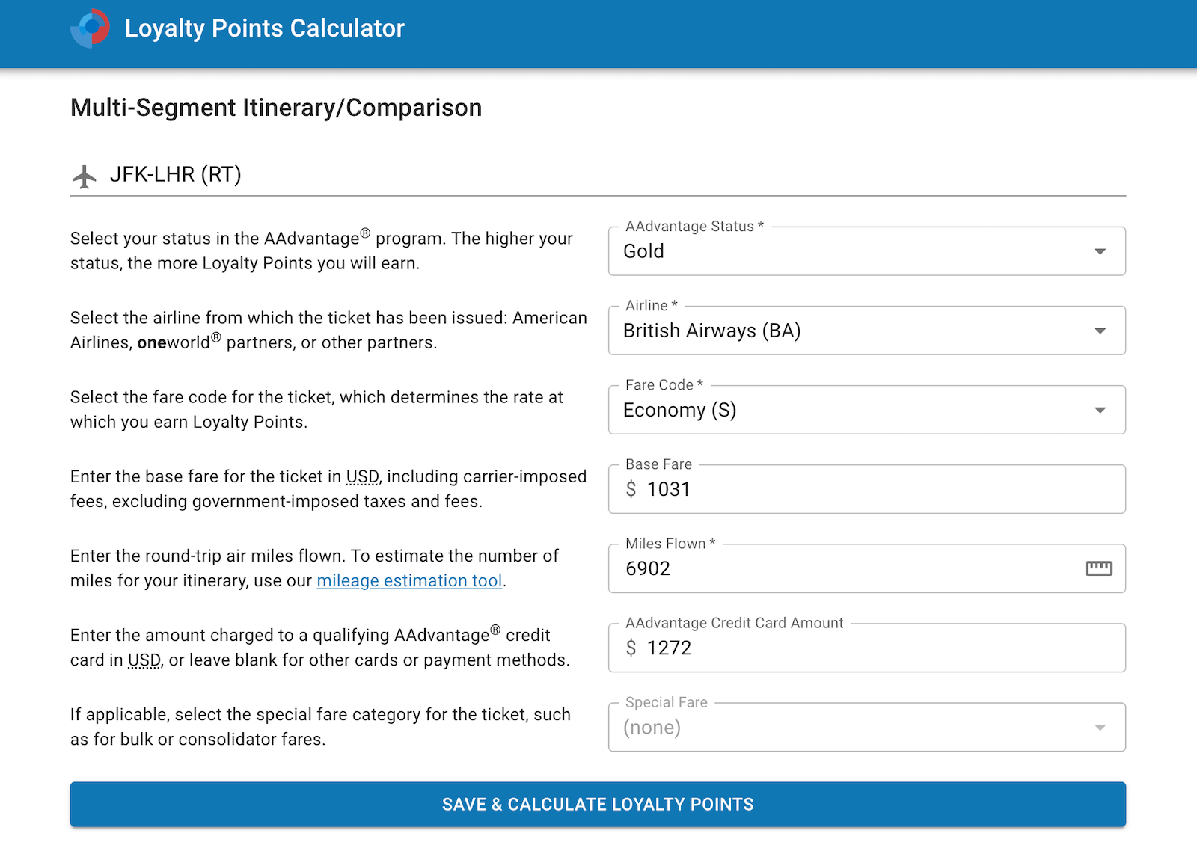Select the Gold status value

pos(643,251)
